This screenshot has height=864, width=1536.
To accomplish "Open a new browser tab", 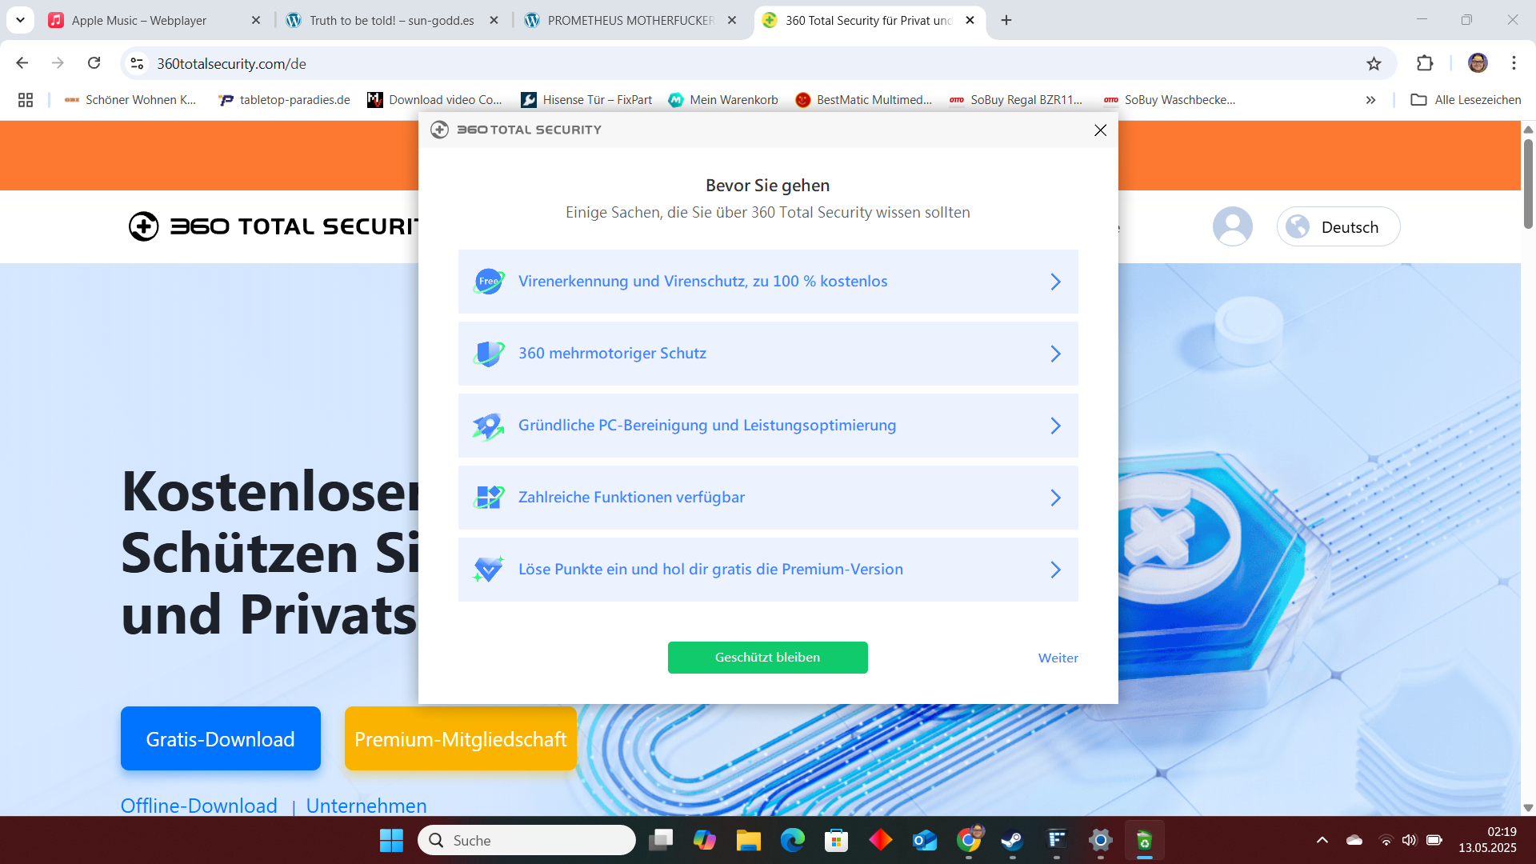I will point(1006,20).
